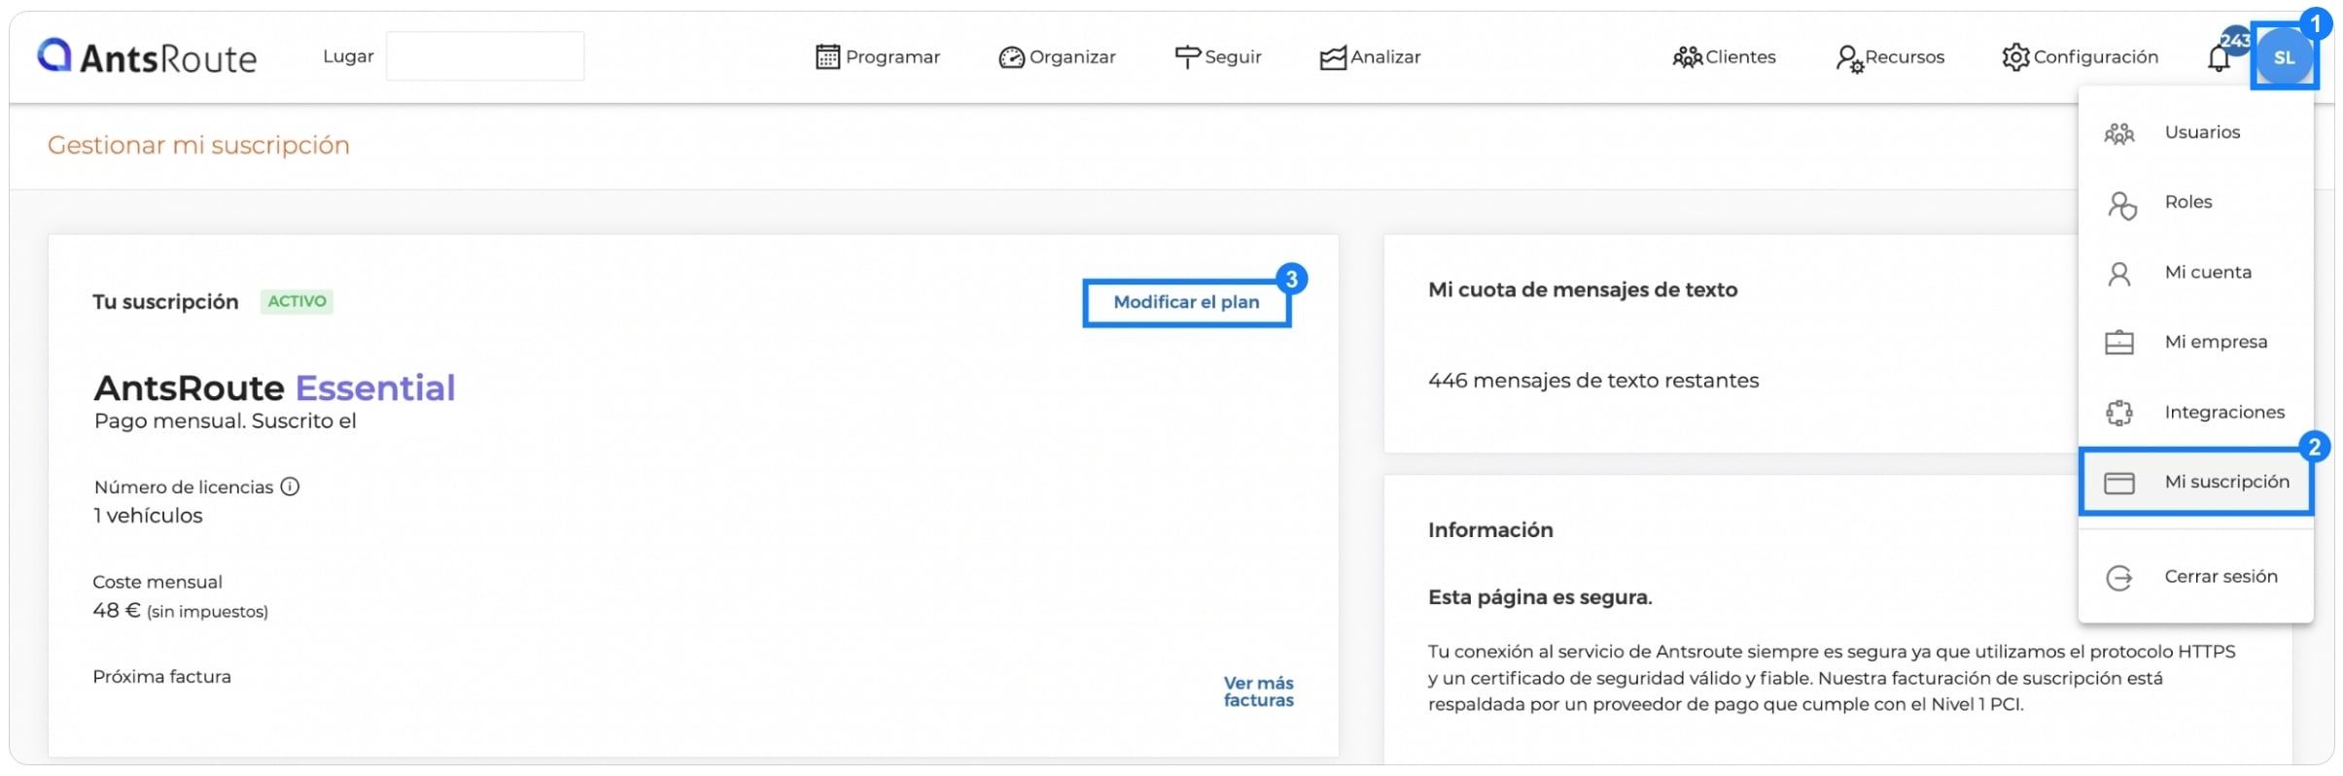The width and height of the screenshot is (2343, 776).
Task: Select Integraciones menu entry
Action: [2196, 413]
